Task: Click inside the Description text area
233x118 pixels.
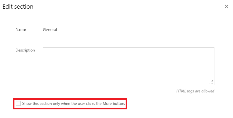Action: (129, 66)
